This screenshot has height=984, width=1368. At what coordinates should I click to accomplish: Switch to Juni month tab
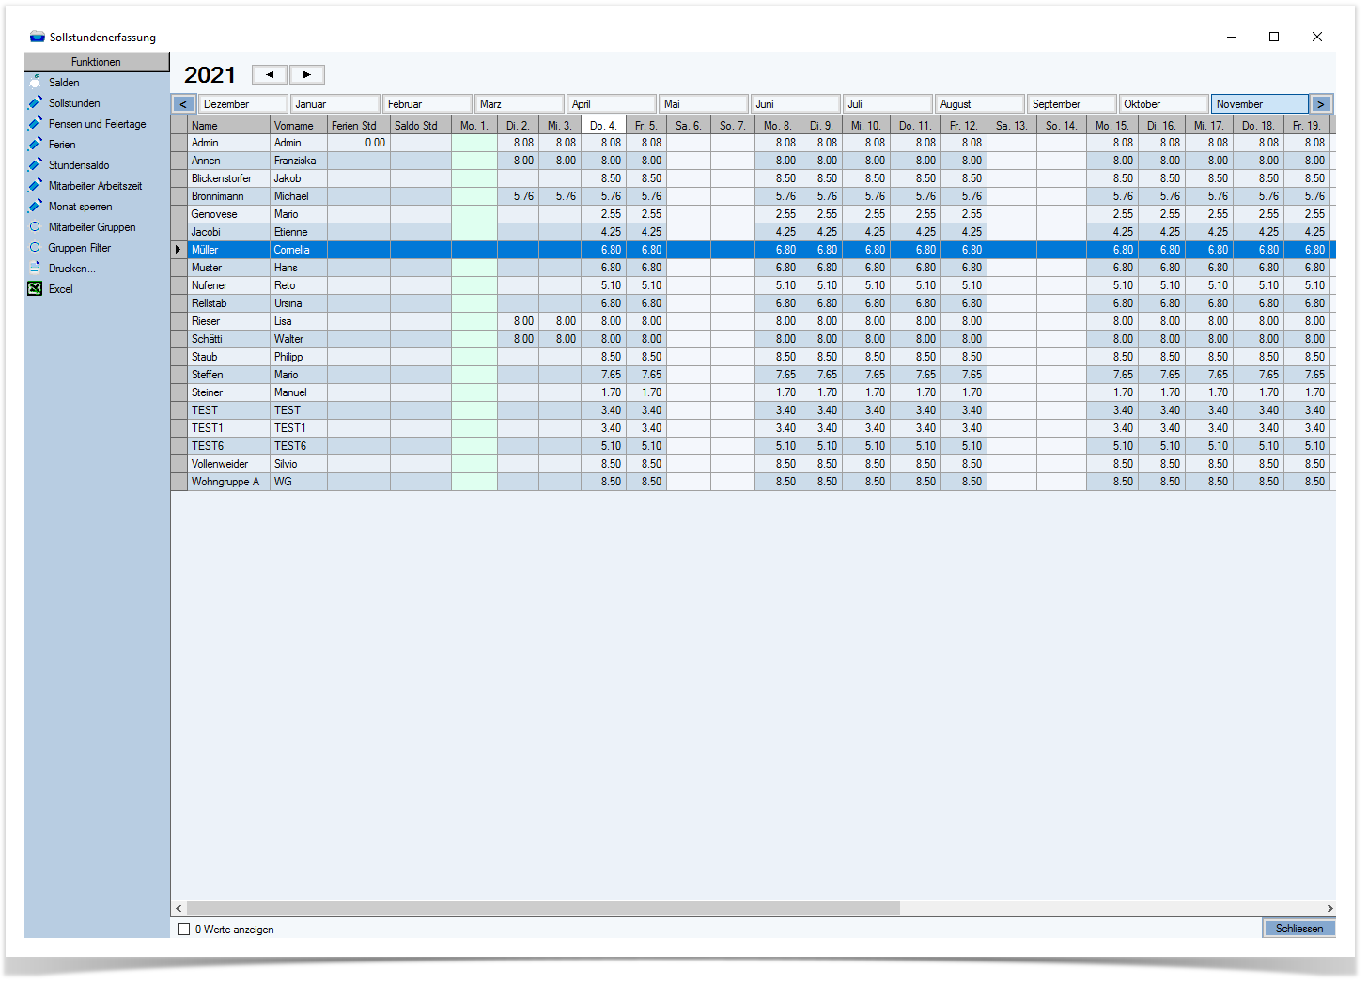[796, 104]
